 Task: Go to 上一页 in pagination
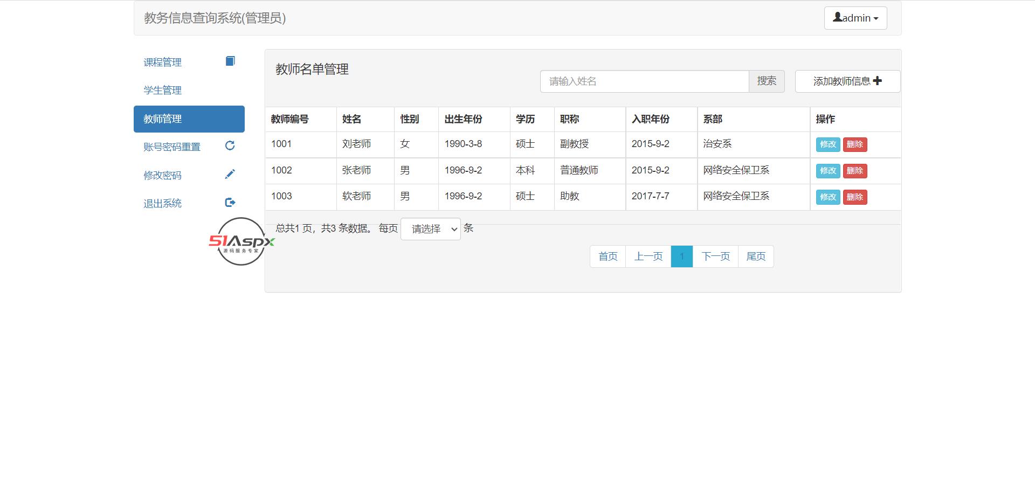coord(648,256)
